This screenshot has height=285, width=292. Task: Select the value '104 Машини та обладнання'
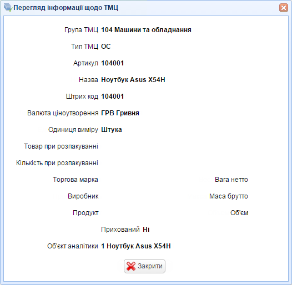[146, 30]
